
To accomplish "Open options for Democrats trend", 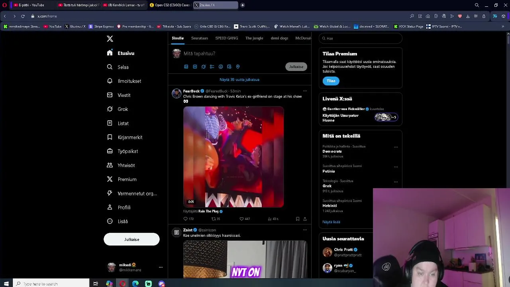I will (396, 147).
